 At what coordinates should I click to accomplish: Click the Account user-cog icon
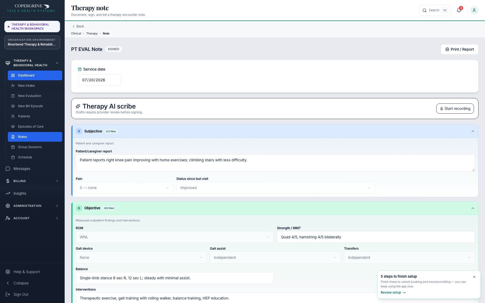coord(8,218)
